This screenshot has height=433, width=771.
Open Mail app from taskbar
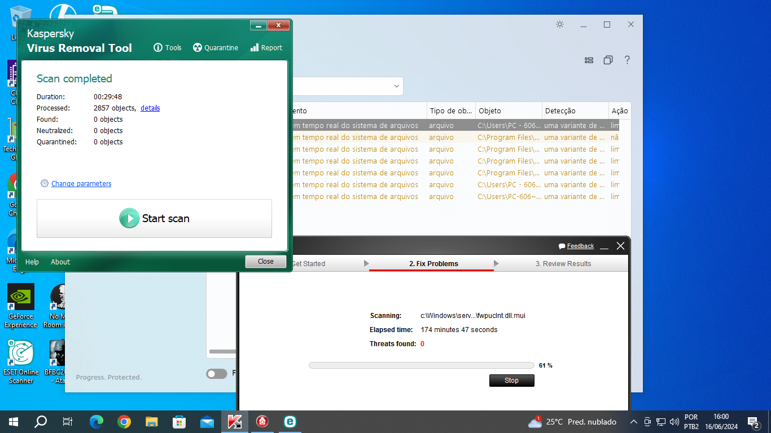pos(207,421)
